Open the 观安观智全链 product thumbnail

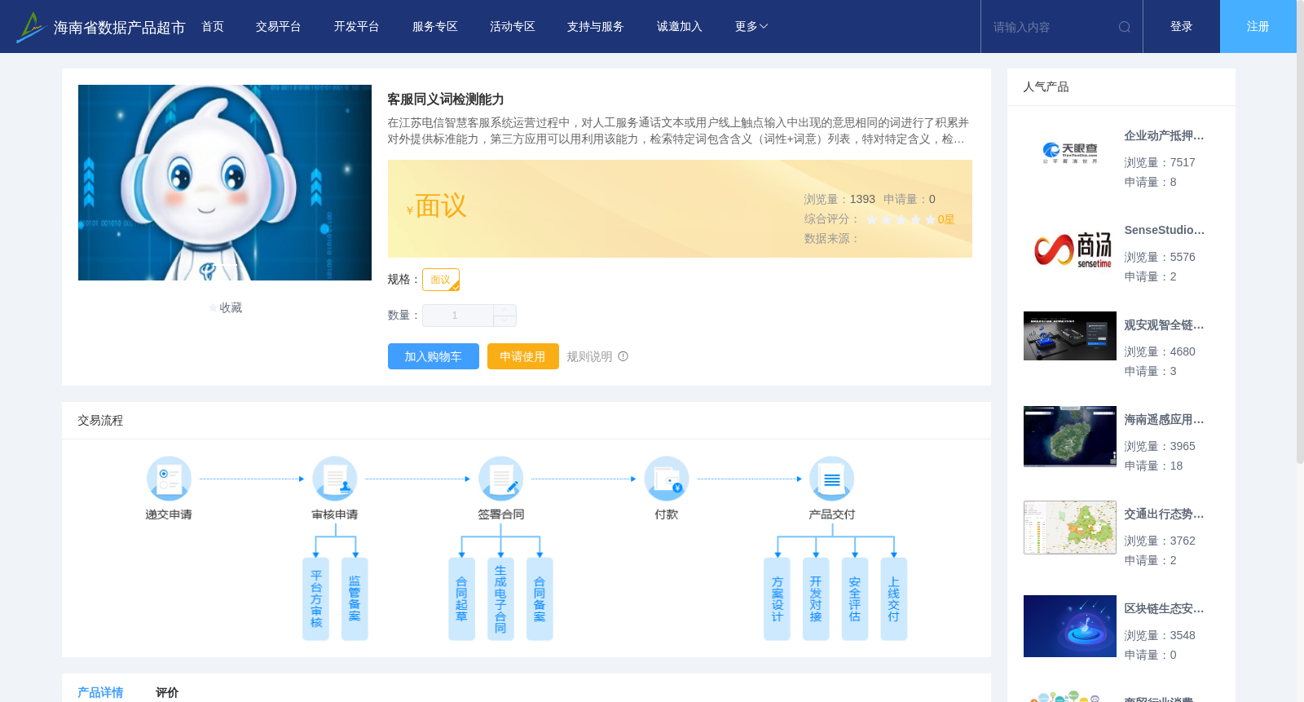click(1070, 336)
